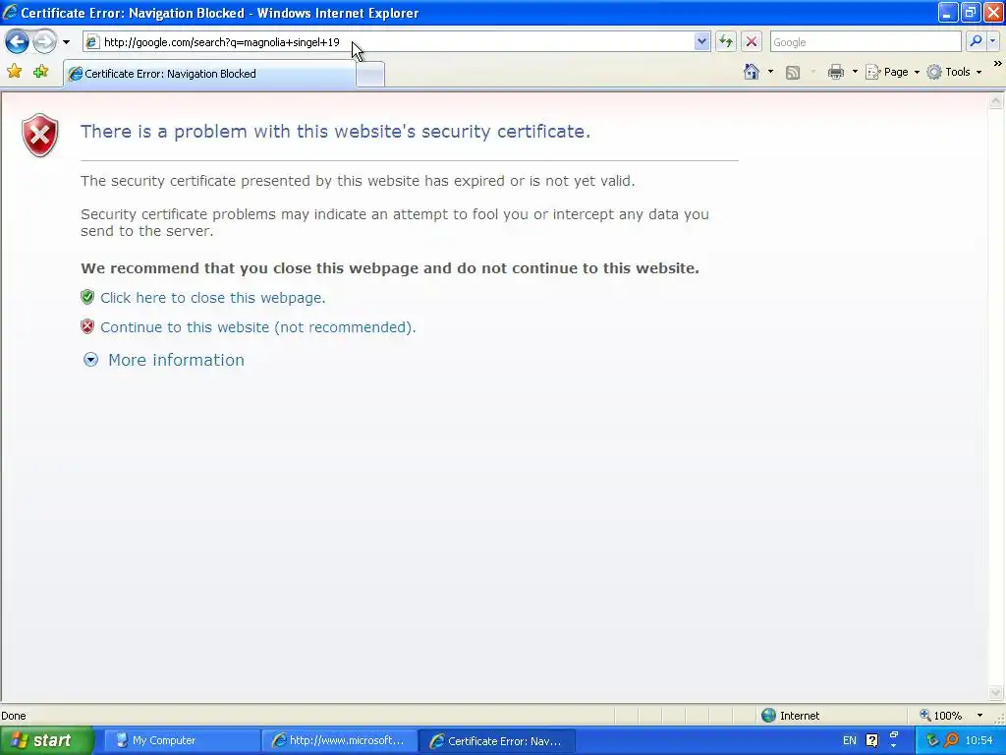Click the Print icon
Viewport: 1006px width, 755px height.
[835, 72]
